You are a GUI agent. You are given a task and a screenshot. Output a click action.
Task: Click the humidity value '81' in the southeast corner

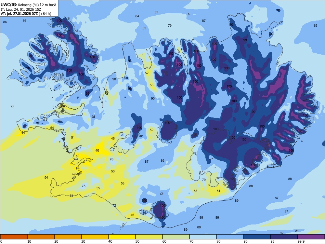(x=297, y=231)
